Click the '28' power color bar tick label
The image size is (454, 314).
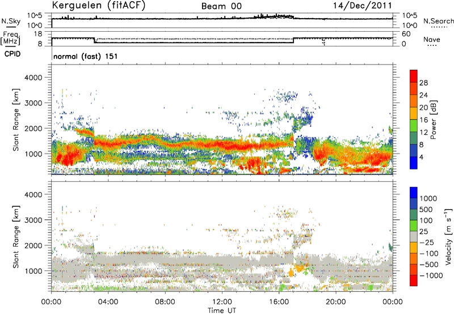pyautogui.click(x=423, y=83)
